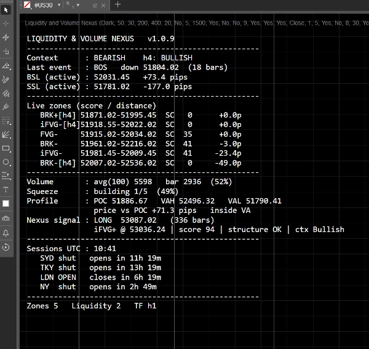Select the ellipse shape tool

pyautogui.click(x=6, y=162)
